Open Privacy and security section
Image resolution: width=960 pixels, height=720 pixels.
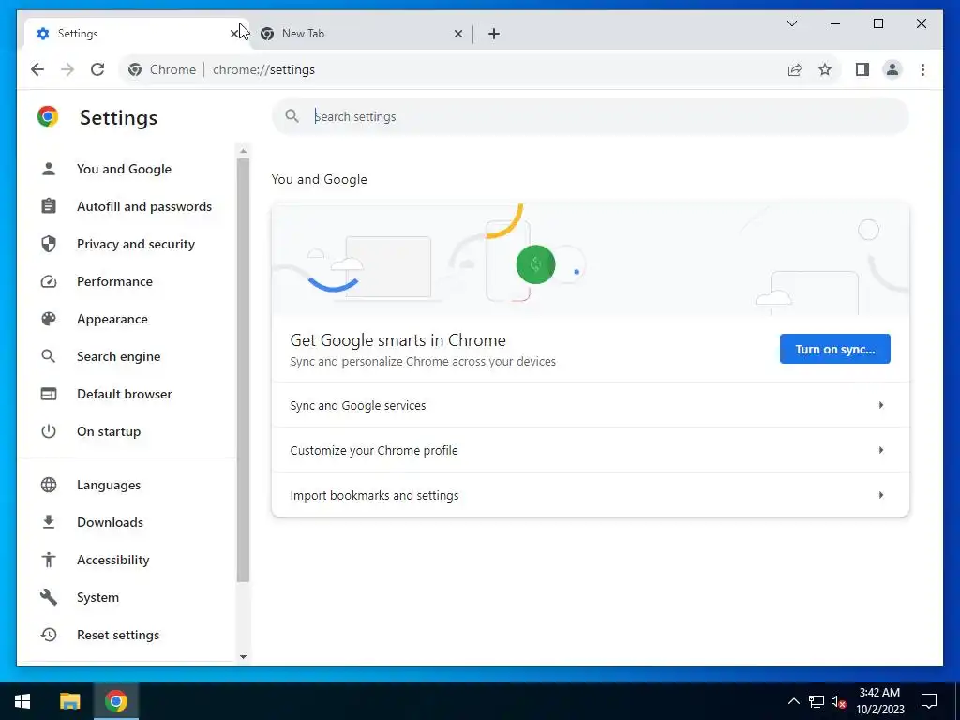click(x=135, y=244)
